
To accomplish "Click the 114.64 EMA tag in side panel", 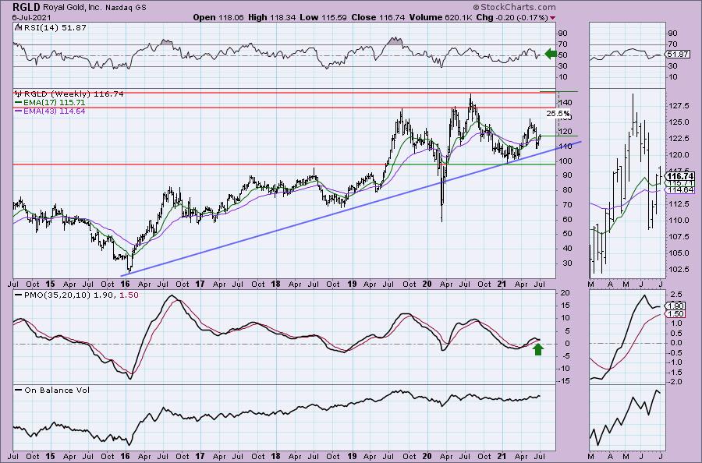I will [x=680, y=190].
